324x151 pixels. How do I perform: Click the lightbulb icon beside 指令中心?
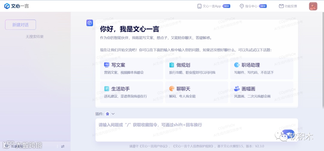(x=242, y=6)
